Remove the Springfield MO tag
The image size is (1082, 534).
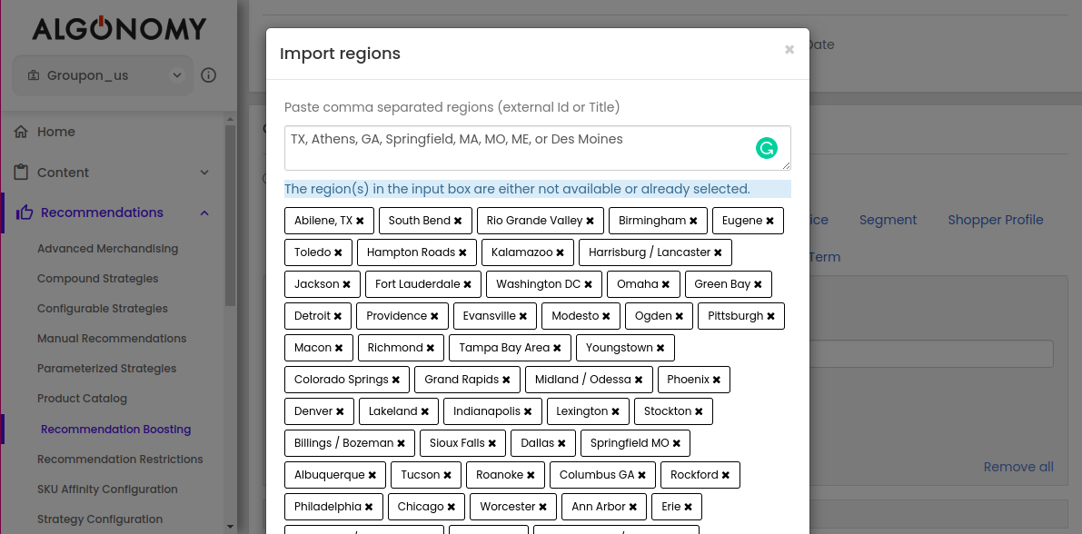coord(677,443)
